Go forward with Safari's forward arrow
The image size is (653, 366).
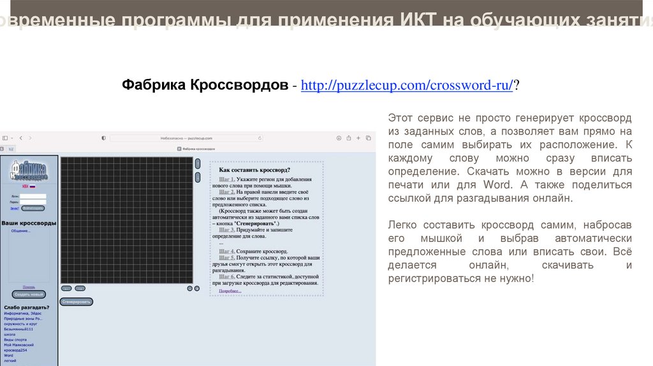pyautogui.click(x=30, y=138)
